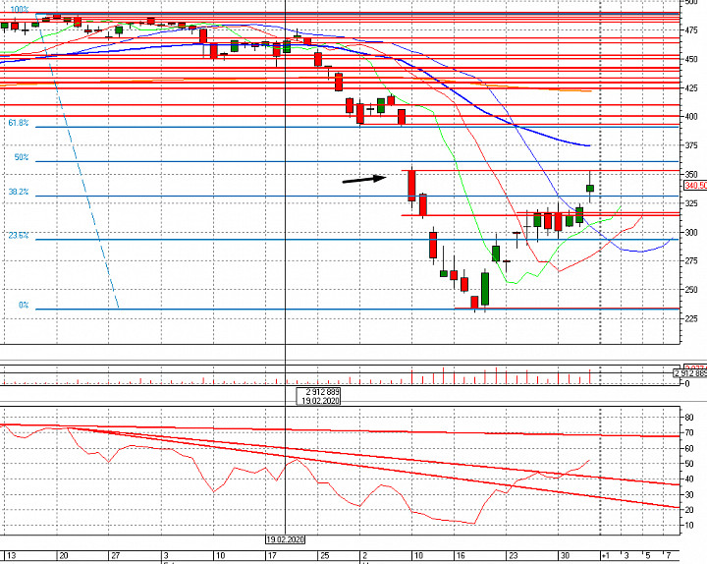
Task: Click the 100% Fibonacci level label
Action: pyautogui.click(x=20, y=9)
